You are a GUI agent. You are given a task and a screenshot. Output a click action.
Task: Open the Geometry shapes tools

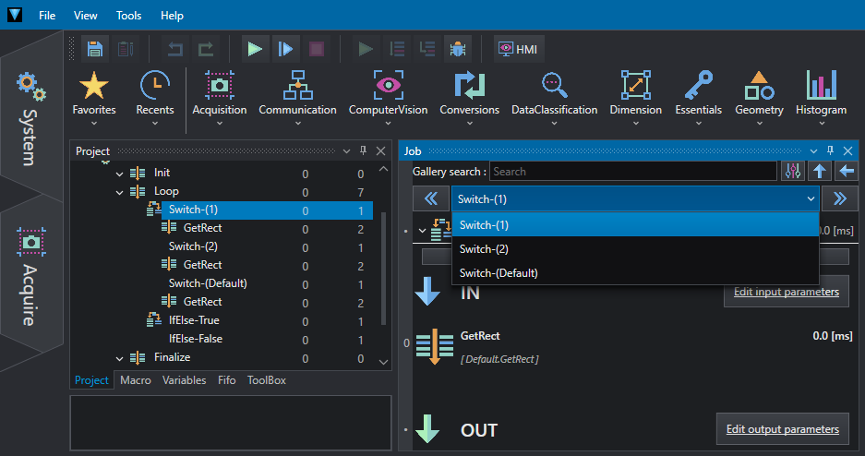759,99
